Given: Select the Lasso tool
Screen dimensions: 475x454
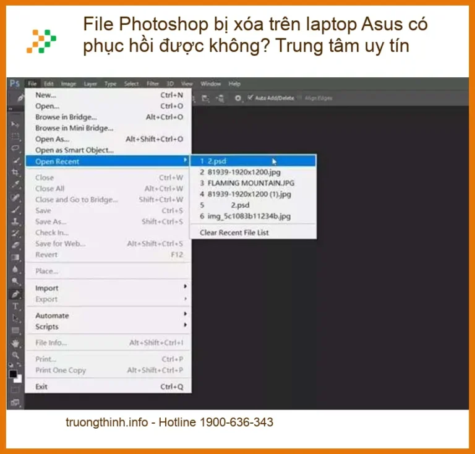Looking at the screenshot, I should [15, 148].
